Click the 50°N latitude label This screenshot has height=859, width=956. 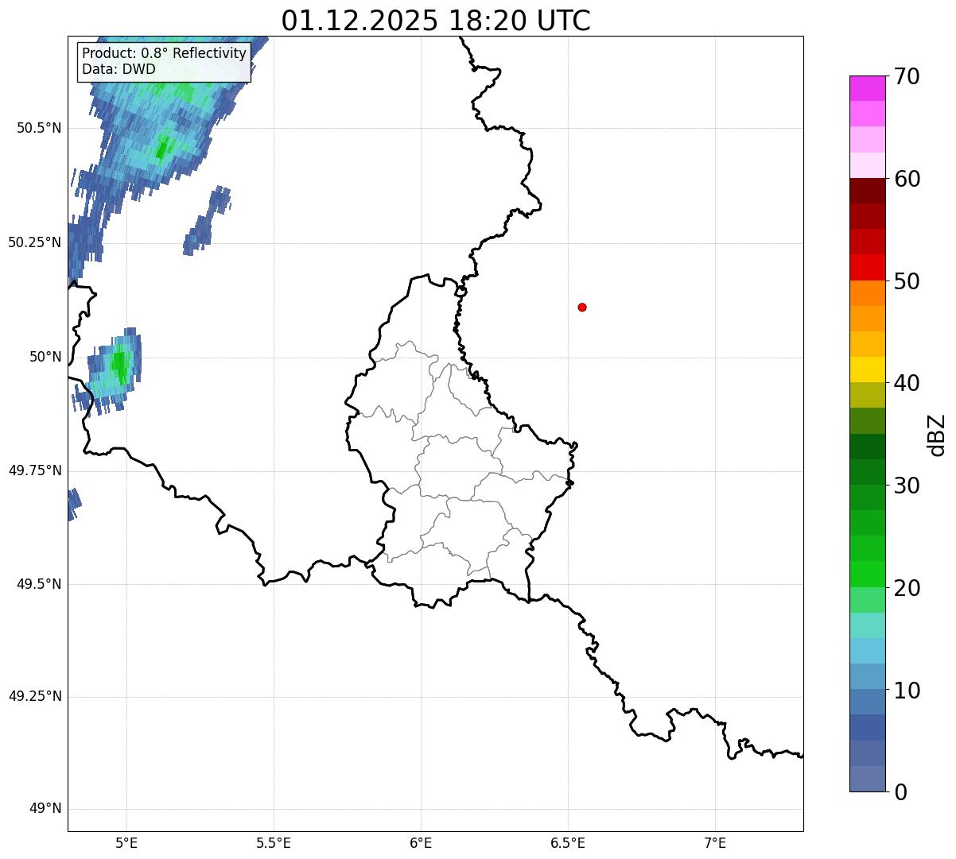click(x=45, y=357)
